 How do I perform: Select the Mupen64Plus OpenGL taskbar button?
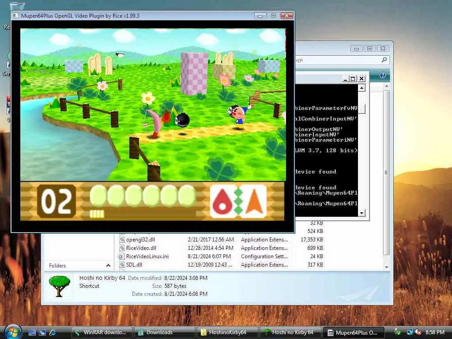pos(354,332)
